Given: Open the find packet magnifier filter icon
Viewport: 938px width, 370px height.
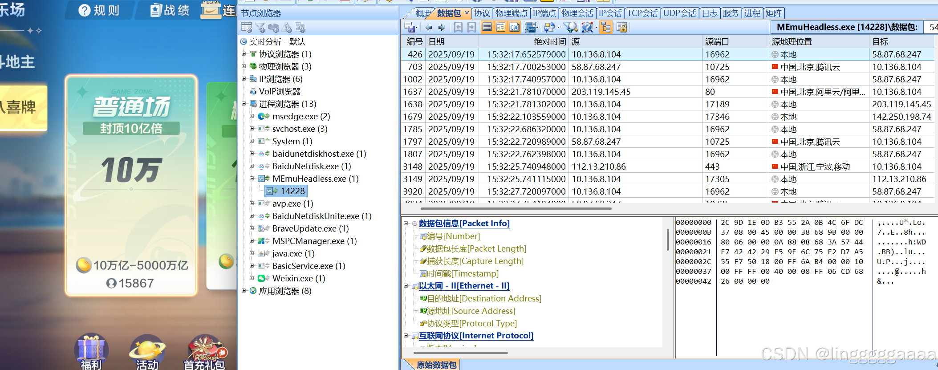Looking at the screenshot, I should (570, 28).
